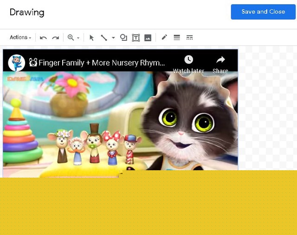Open the Zoom magnifier dropdown

pos(73,37)
